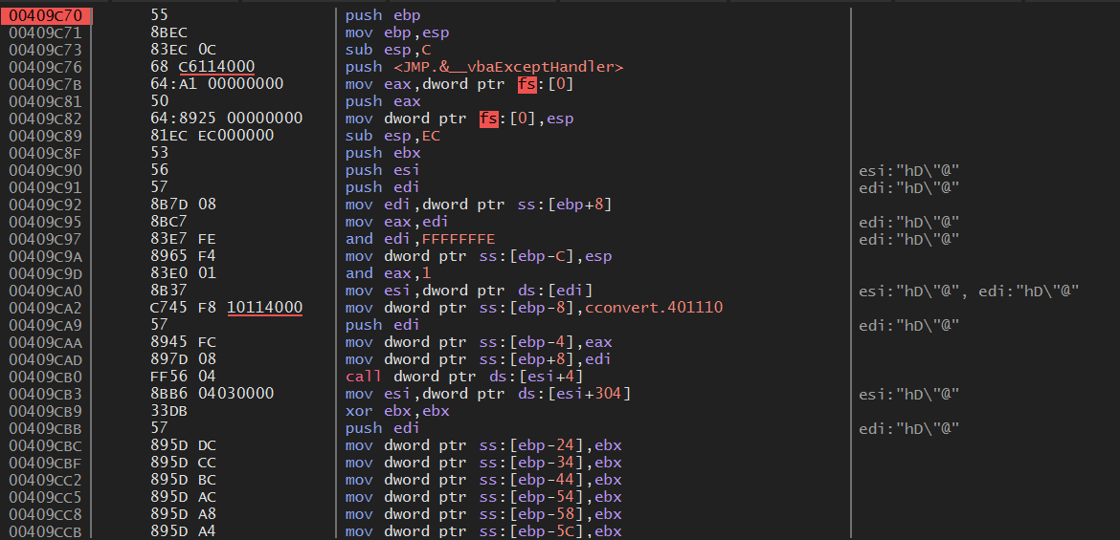Screen dimensions: 1120x540
Task: Click the 'sub esp,EC' instruction
Action: click(x=392, y=136)
